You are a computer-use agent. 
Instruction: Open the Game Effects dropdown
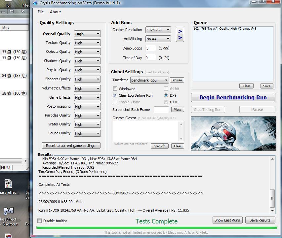pyautogui.click(x=87, y=98)
